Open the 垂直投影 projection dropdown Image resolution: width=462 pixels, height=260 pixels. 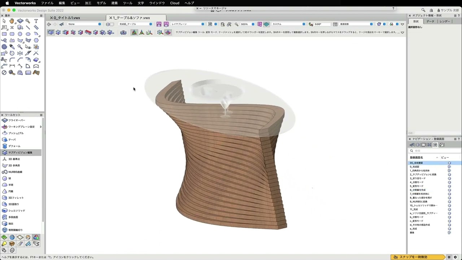pyautogui.click(x=356, y=24)
